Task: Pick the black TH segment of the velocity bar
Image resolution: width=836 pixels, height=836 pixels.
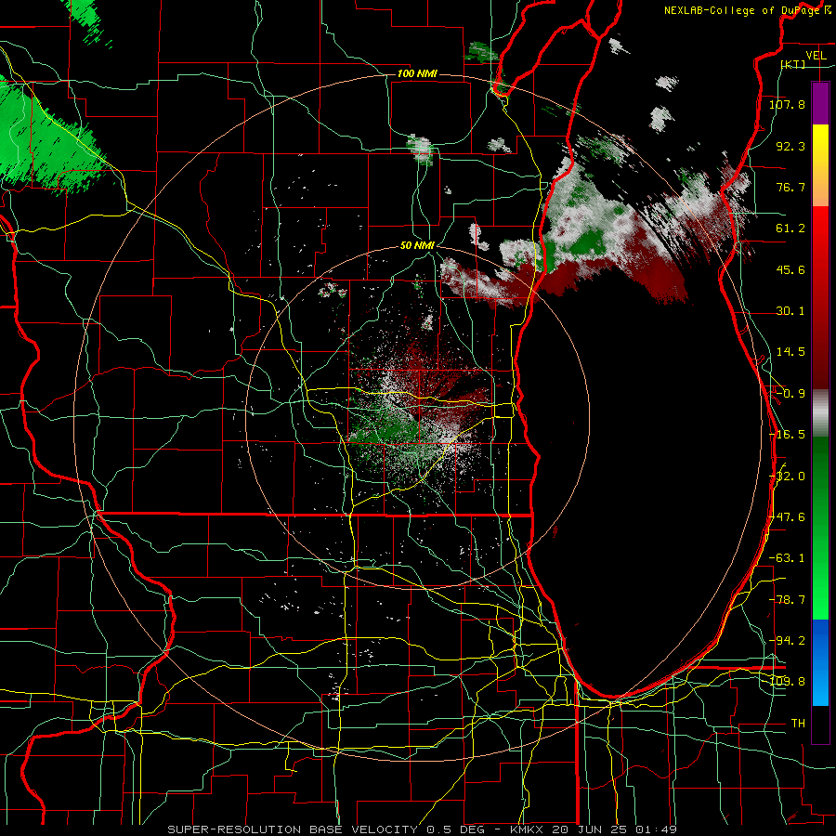Action: pos(820,724)
